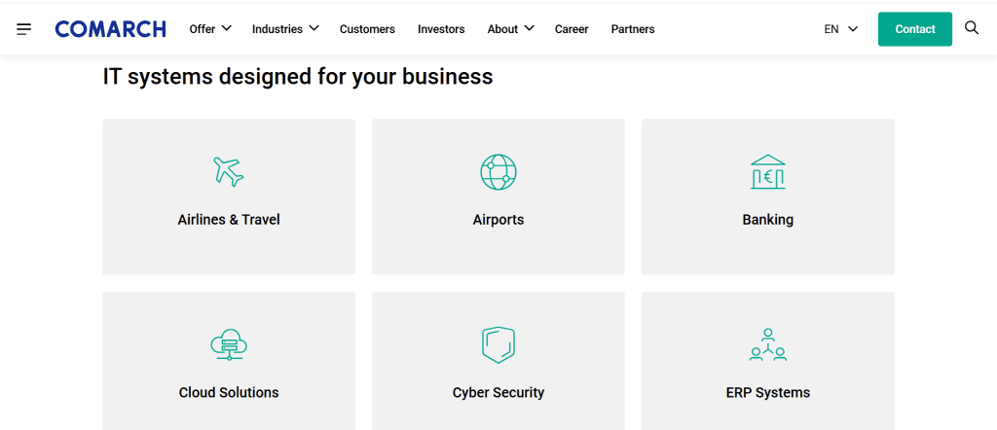Open the Cloud Solutions card label
Image resolution: width=997 pixels, height=430 pixels.
pyautogui.click(x=229, y=393)
